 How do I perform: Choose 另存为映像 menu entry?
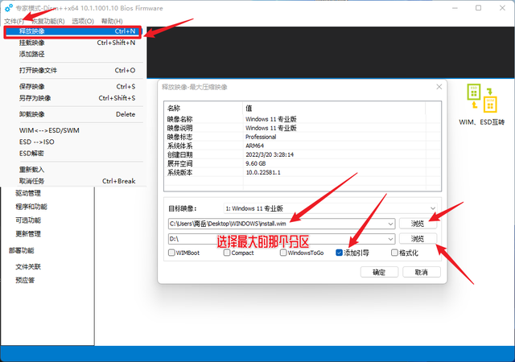[73, 98]
